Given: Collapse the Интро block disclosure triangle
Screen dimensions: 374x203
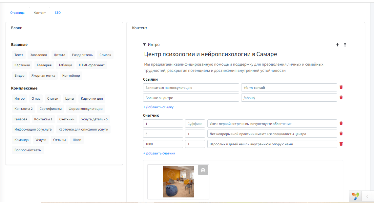Looking at the screenshot, I should 145,45.
